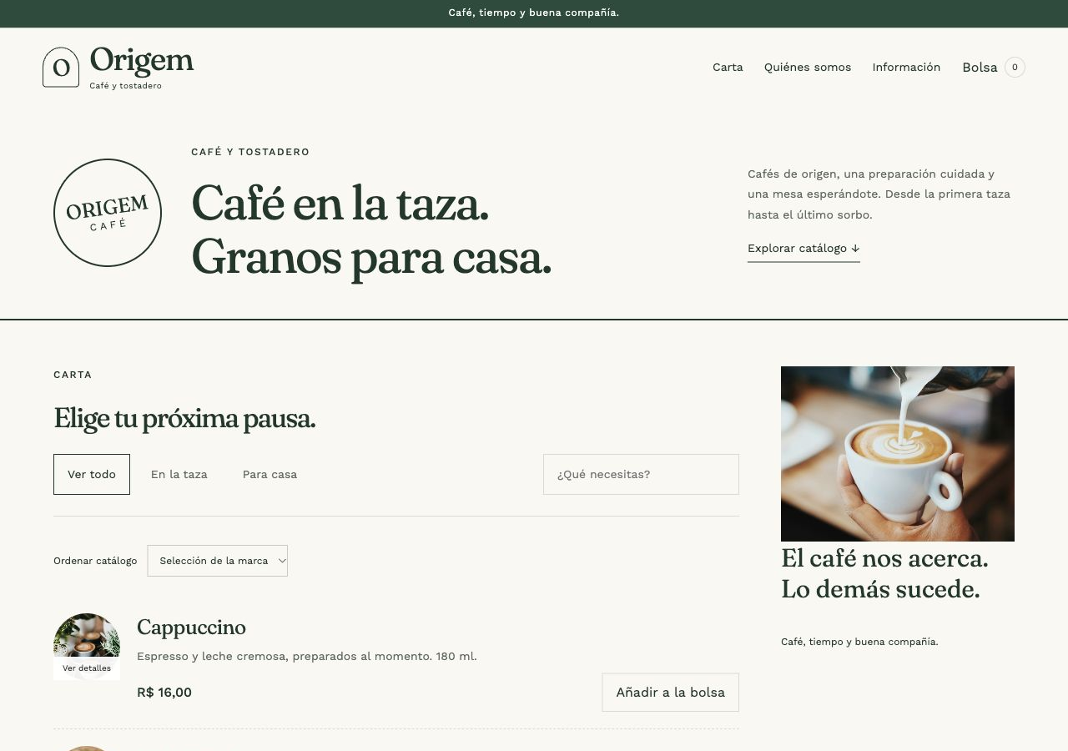The image size is (1068, 751).
Task: Filter by Para casa
Action: pos(270,474)
